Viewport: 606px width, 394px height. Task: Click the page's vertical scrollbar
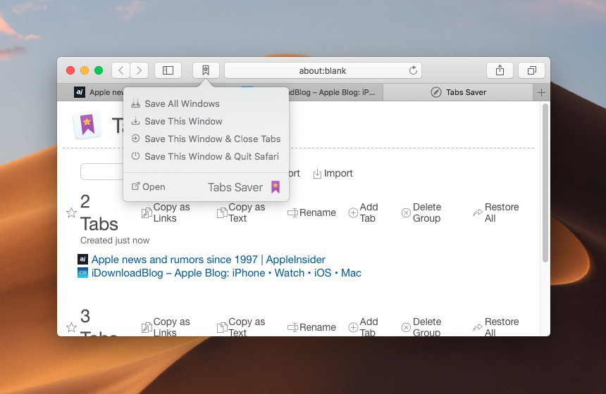click(545, 183)
